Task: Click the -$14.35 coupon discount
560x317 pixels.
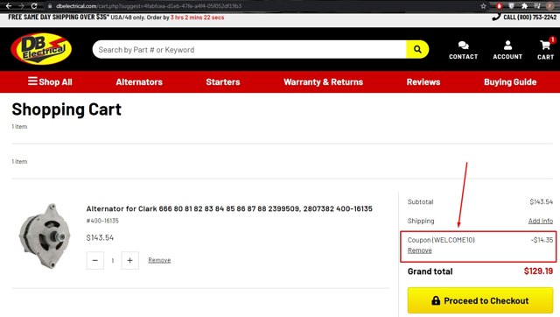Action: 542,240
